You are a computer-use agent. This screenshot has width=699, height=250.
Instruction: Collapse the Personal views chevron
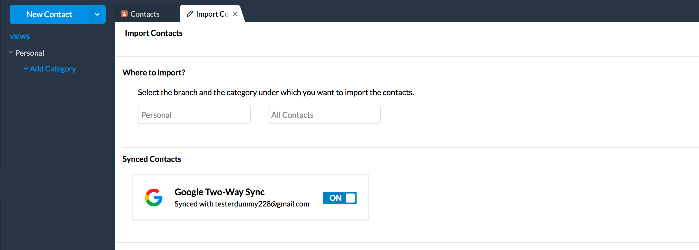[x=11, y=52]
